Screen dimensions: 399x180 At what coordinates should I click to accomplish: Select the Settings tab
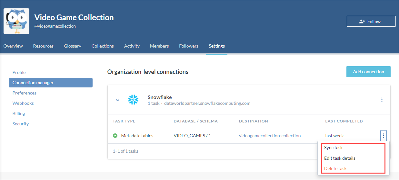217,46
